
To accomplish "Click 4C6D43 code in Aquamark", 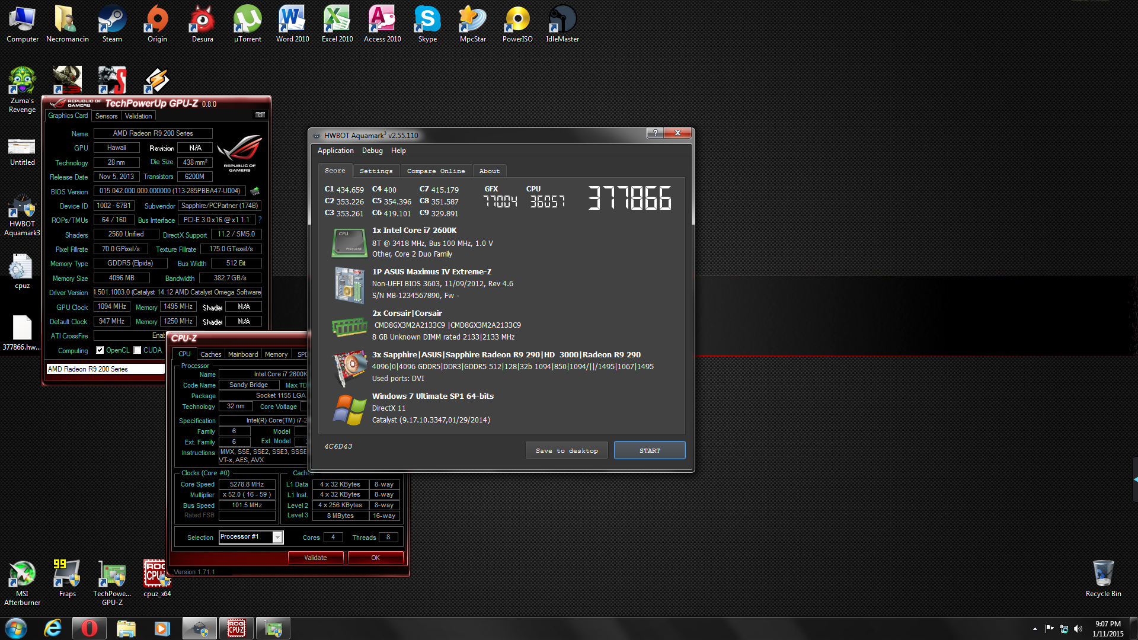I will pyautogui.click(x=338, y=446).
